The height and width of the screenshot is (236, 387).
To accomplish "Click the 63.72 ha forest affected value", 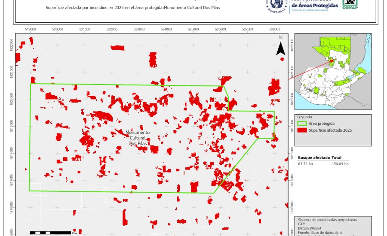I will click(305, 164).
